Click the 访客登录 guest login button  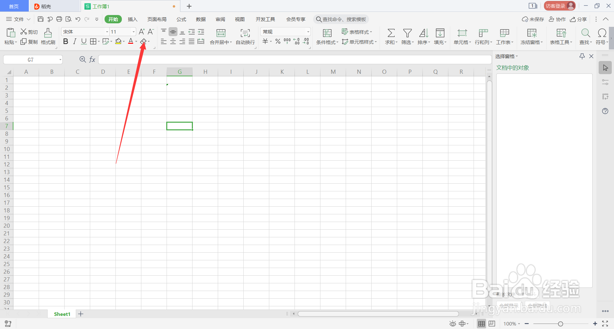560,6
